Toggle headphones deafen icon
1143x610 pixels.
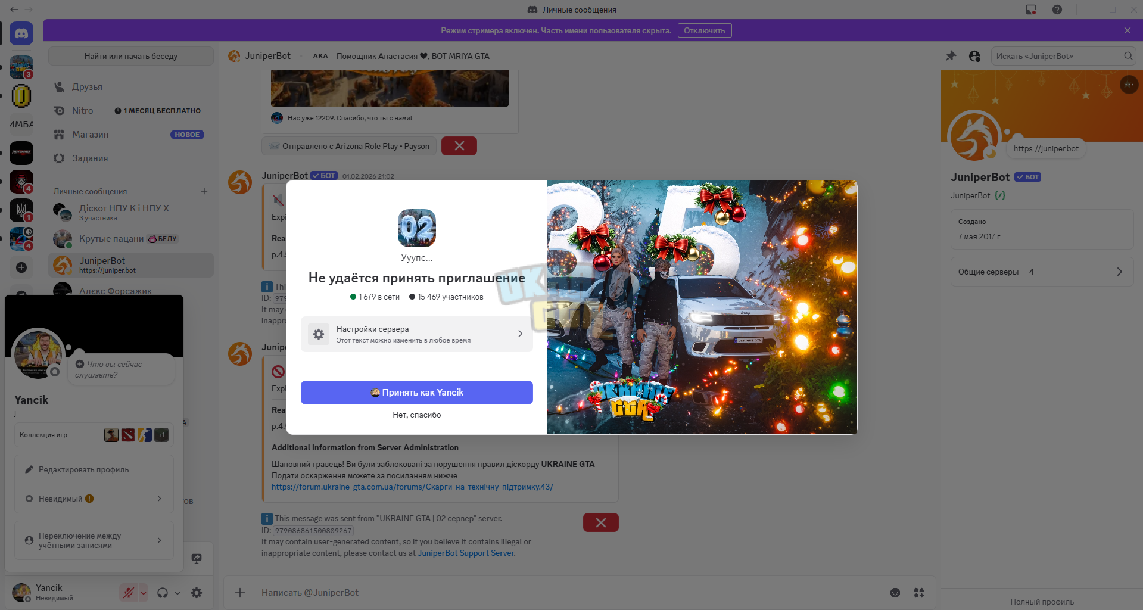click(x=162, y=593)
